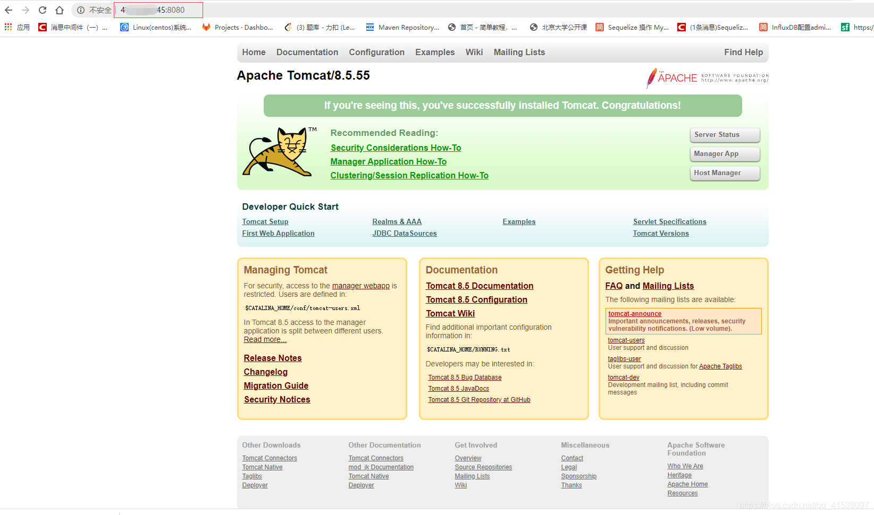This screenshot has width=874, height=515.
Task: Open Manager Application How-To link
Action: pyautogui.click(x=388, y=161)
